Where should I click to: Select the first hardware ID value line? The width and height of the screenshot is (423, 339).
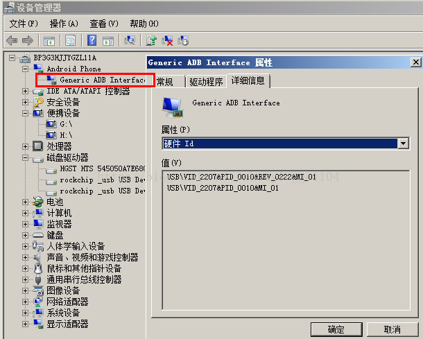pyautogui.click(x=241, y=177)
